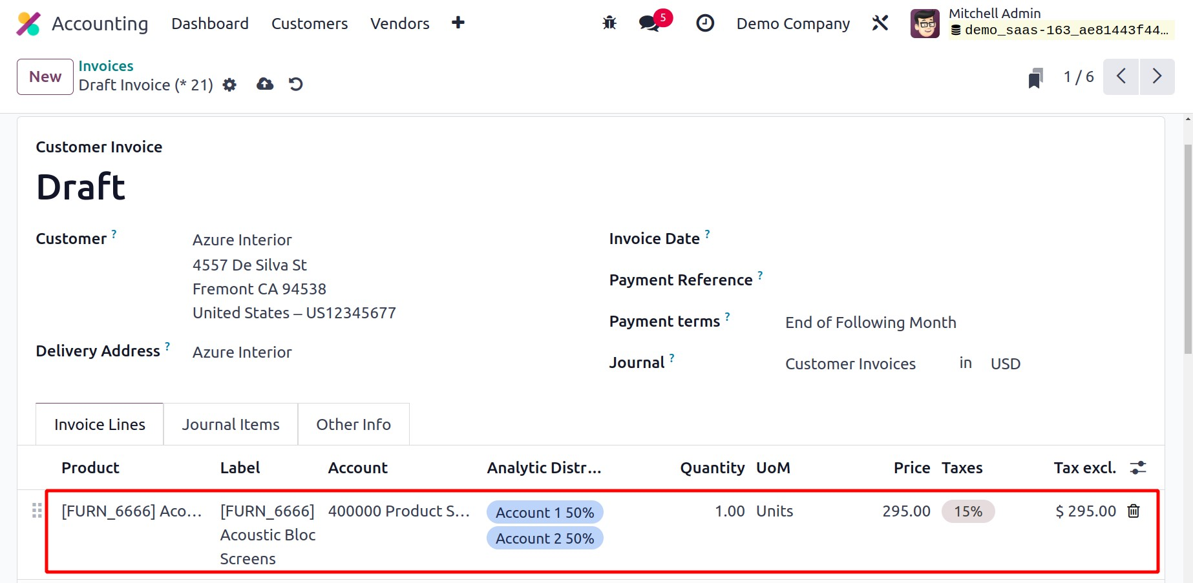Image resolution: width=1193 pixels, height=583 pixels.
Task: Click the 15% tax tag
Action: (967, 511)
